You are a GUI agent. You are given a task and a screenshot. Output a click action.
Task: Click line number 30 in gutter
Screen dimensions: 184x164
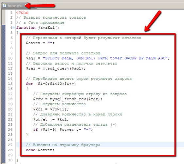(10, 160)
